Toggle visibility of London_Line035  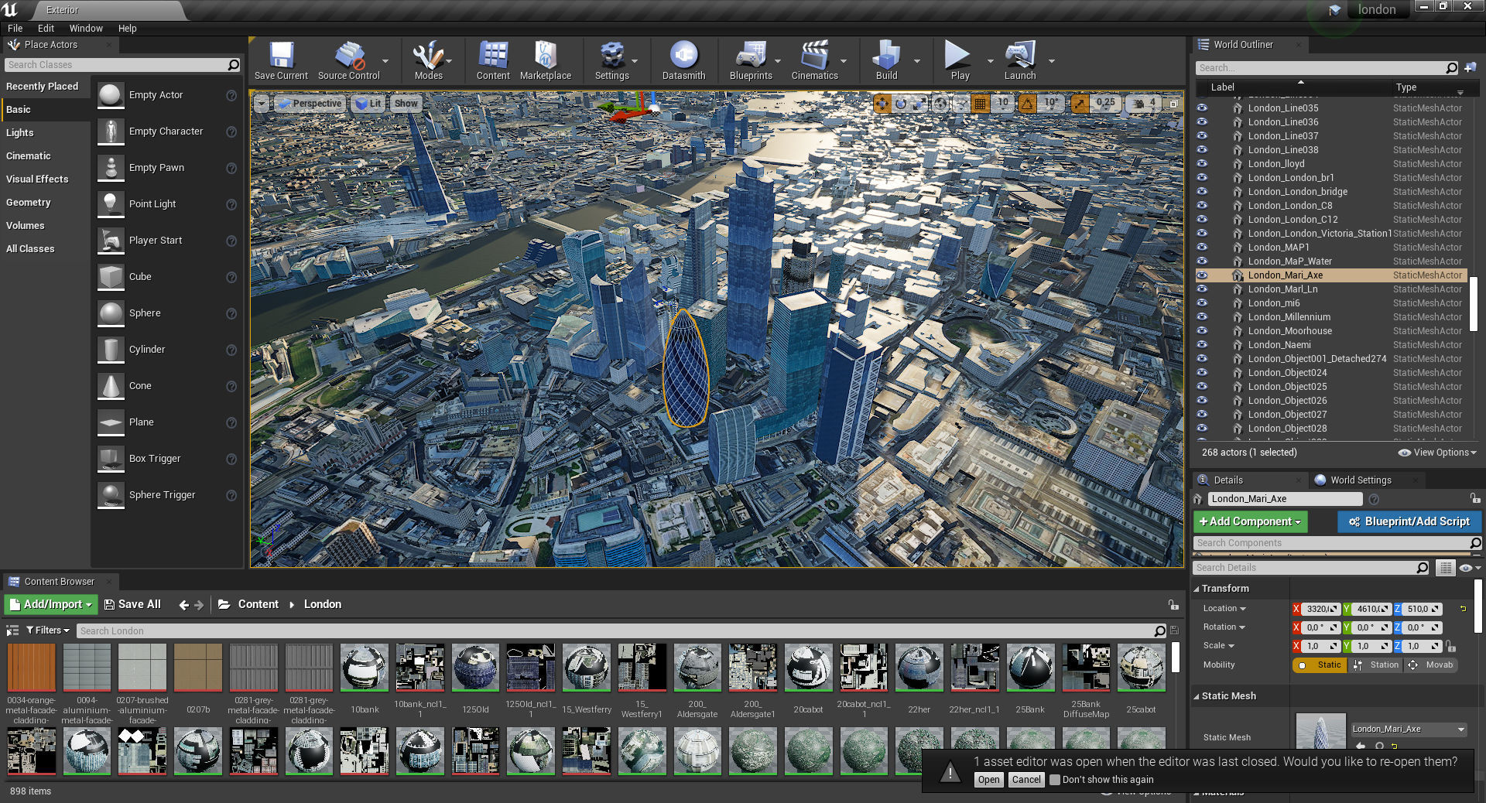click(x=1202, y=108)
